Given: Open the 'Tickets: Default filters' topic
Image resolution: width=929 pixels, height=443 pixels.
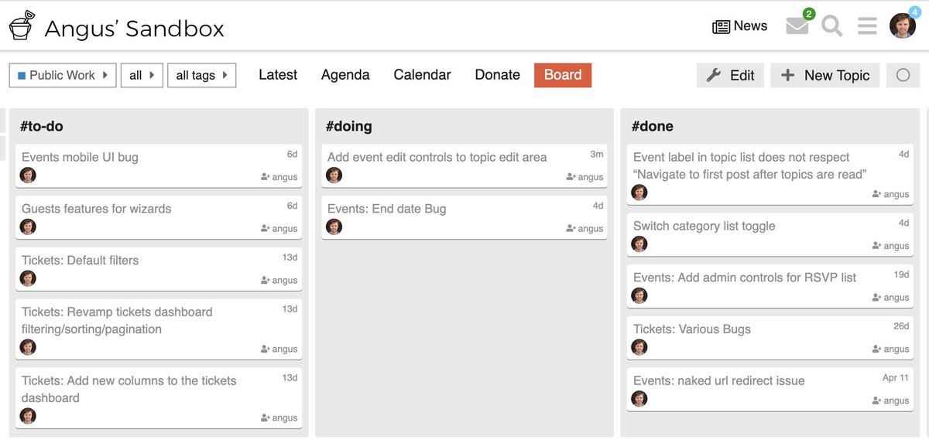Looking at the screenshot, I should point(81,261).
